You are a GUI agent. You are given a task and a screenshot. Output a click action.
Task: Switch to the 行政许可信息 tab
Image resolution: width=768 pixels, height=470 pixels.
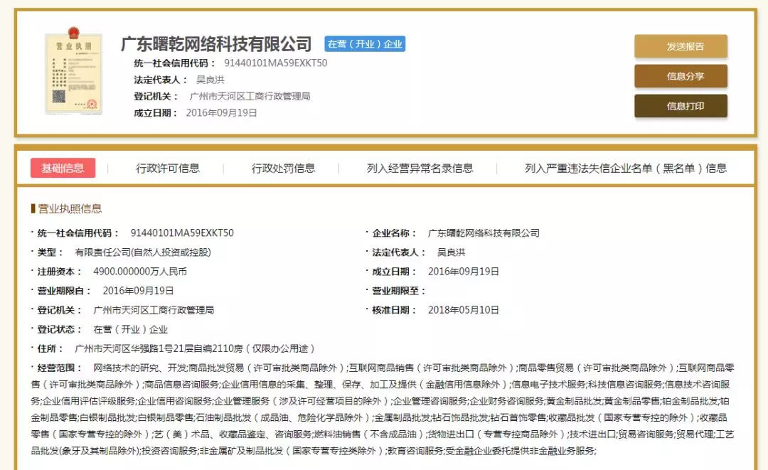click(x=168, y=169)
